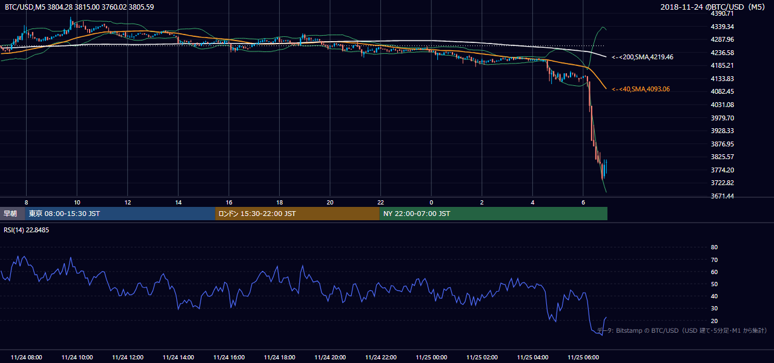Select the 東京 08:00-15:30 JST session bar

pos(120,214)
